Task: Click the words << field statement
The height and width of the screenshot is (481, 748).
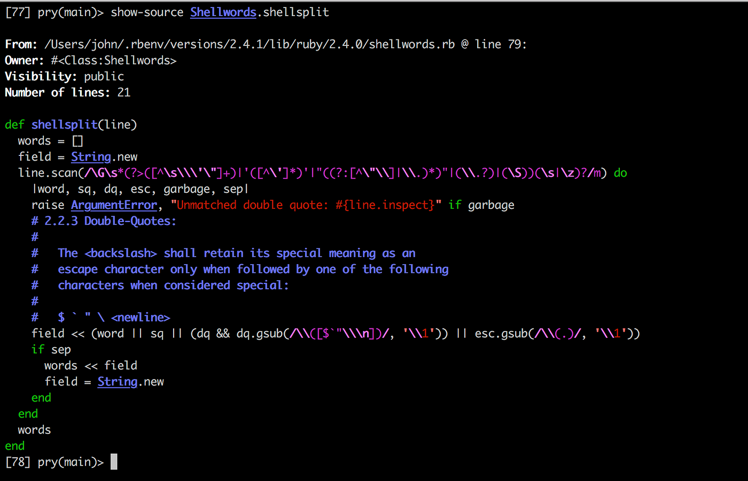Action: coord(90,365)
